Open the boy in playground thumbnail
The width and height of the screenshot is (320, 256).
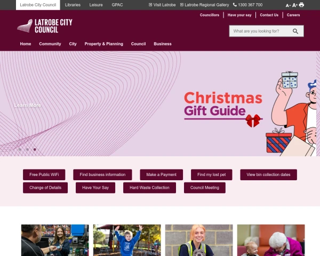[127, 241]
